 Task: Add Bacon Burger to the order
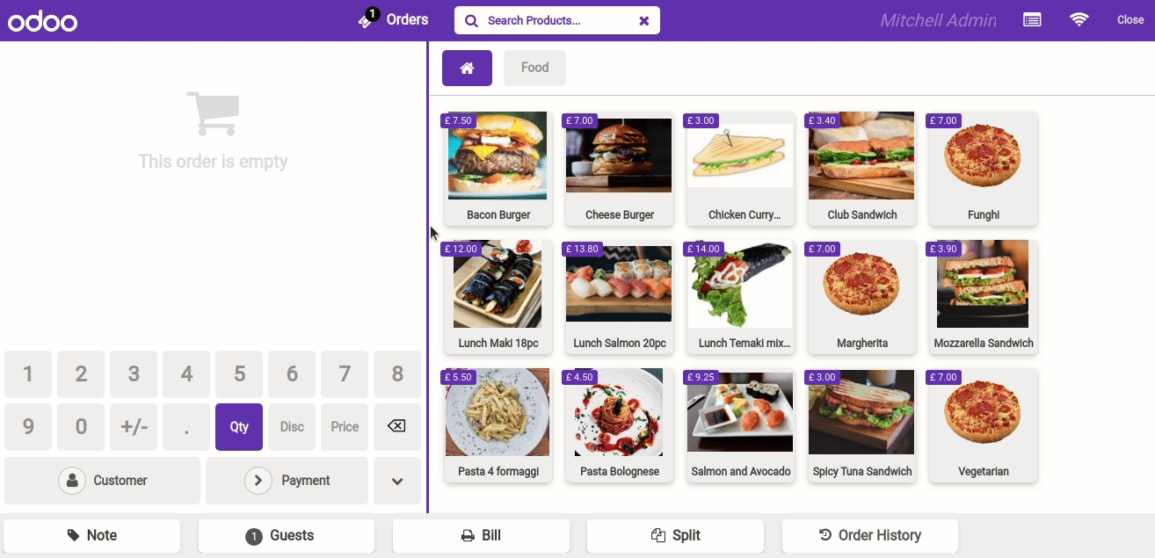pos(498,169)
